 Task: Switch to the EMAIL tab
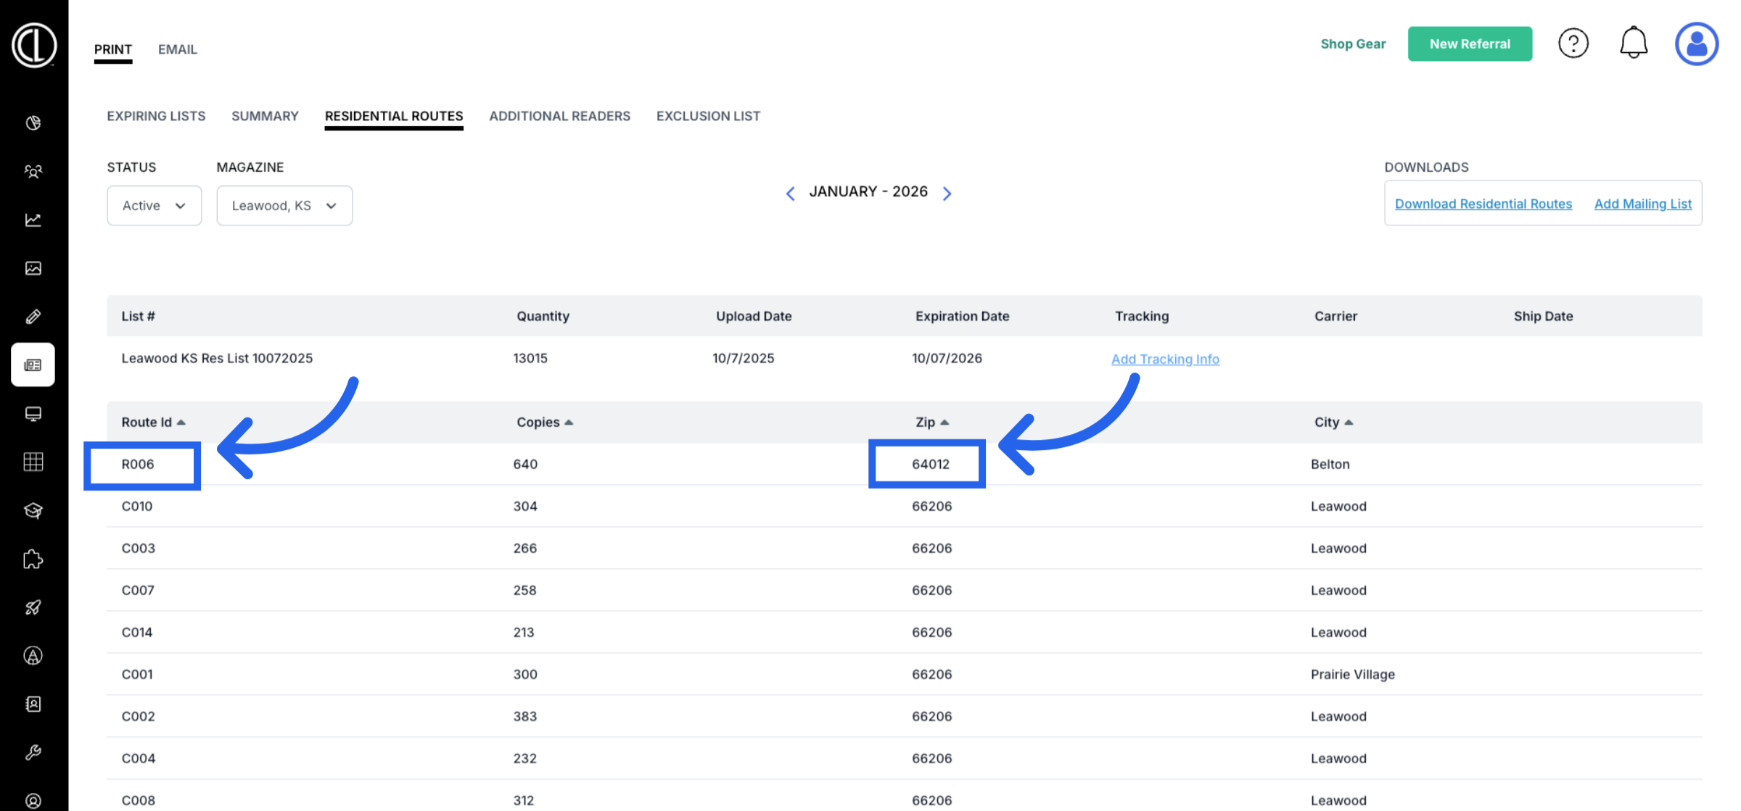point(177,49)
